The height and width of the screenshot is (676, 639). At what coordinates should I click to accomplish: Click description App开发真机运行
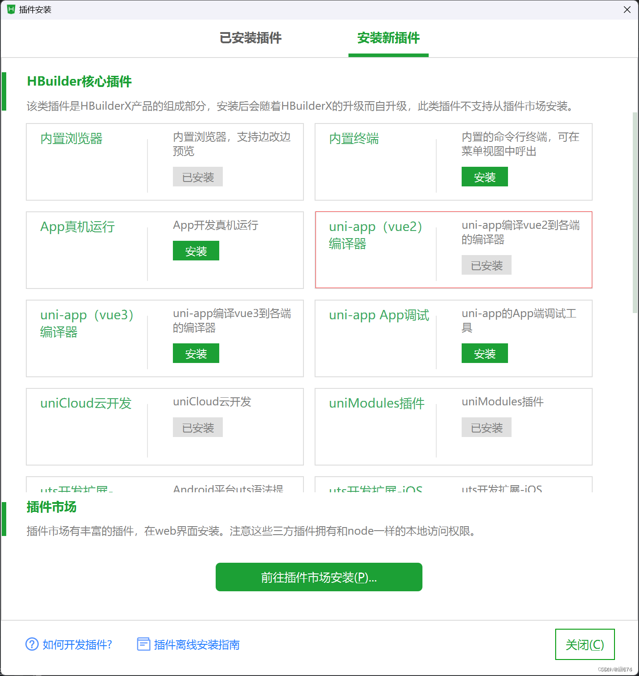pyautogui.click(x=216, y=225)
